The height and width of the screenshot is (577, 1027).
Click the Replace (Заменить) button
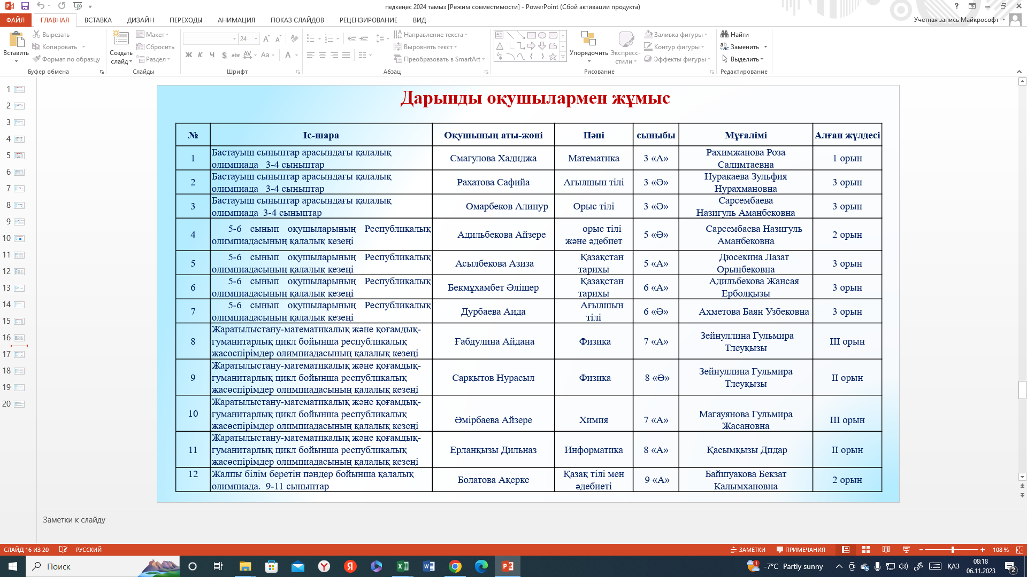point(744,47)
